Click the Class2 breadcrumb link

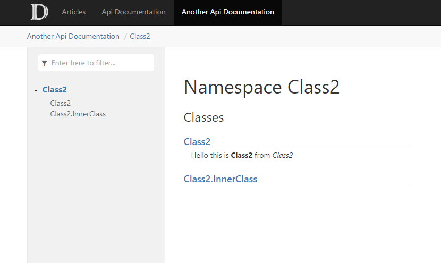[140, 36]
